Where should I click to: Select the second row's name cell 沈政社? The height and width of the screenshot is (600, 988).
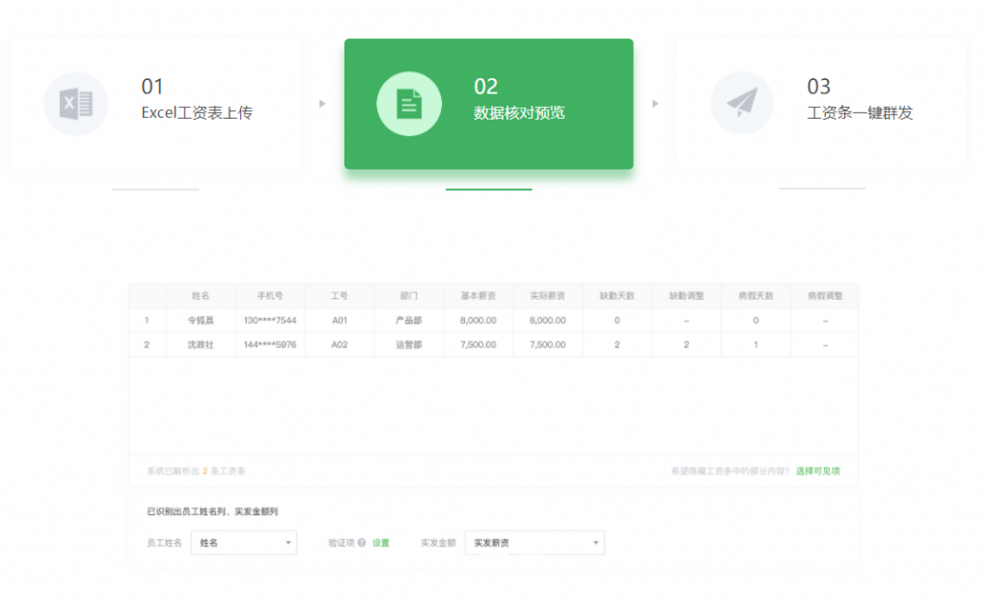pyautogui.click(x=201, y=344)
